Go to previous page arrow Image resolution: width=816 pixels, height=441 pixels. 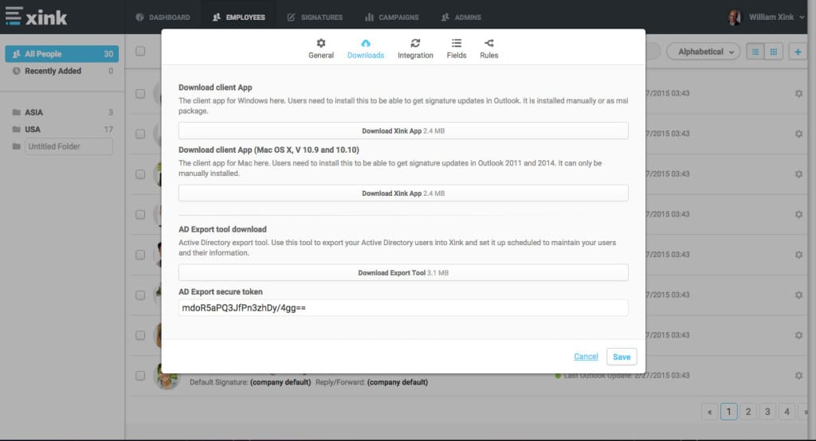(x=709, y=412)
